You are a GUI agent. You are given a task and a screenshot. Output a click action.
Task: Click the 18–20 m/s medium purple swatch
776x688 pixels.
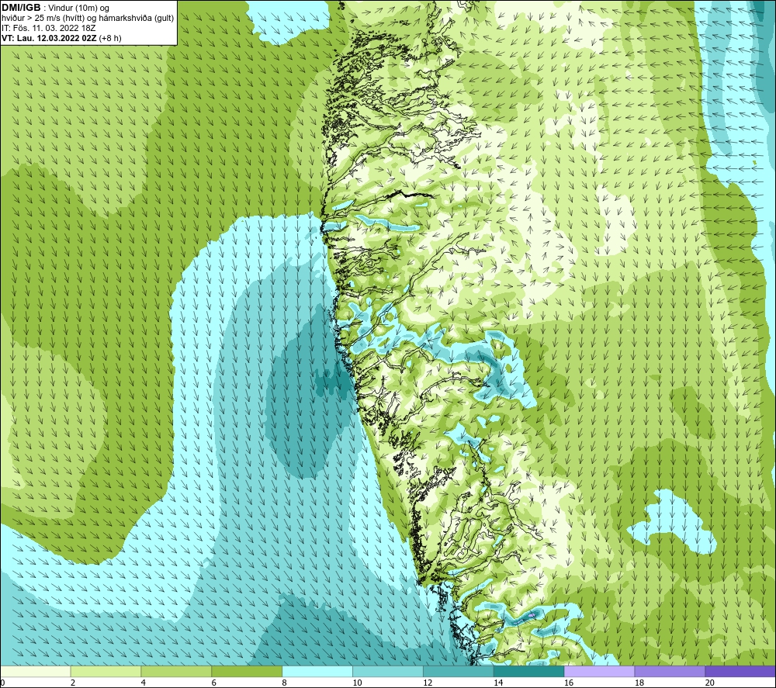(x=670, y=672)
